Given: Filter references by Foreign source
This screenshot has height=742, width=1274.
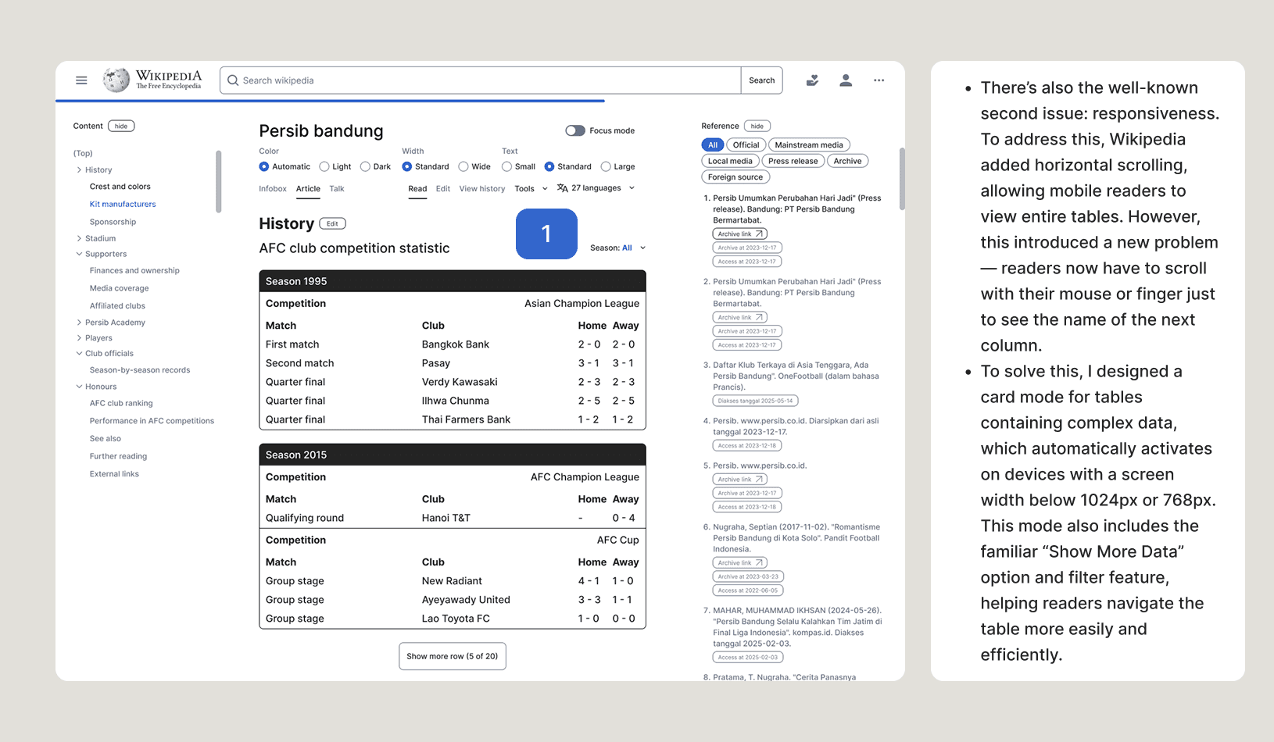Looking at the screenshot, I should click(735, 177).
